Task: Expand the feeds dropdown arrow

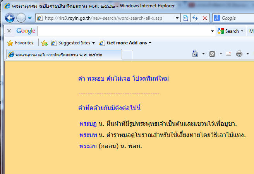Action: point(221,54)
